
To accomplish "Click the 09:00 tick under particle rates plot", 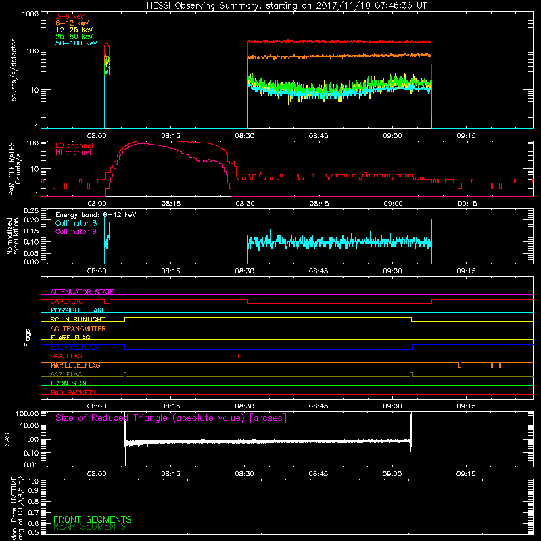I will click(393, 204).
